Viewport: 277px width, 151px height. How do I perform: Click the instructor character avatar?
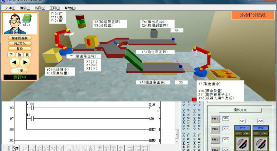click(x=12, y=22)
